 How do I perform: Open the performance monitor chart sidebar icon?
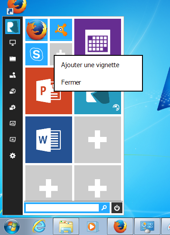(x=13, y=123)
